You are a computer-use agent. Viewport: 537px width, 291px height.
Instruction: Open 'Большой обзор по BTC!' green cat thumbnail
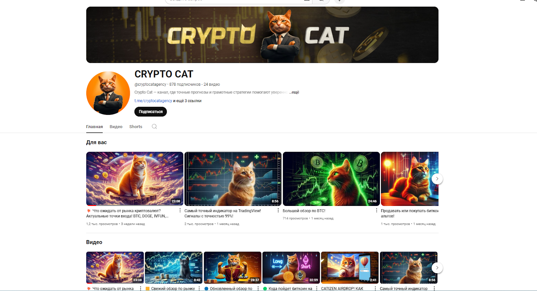pyautogui.click(x=331, y=179)
